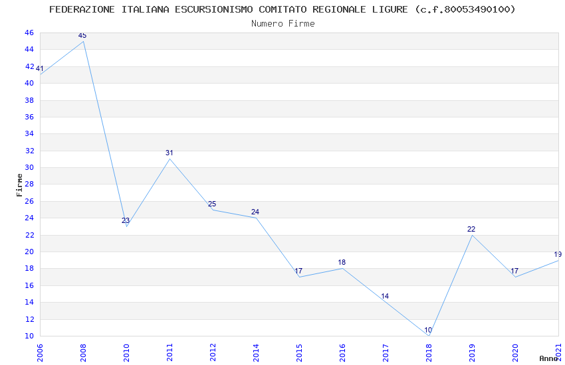Click the Anno x-axis label
This screenshot has width=565, height=365.
click(548, 358)
